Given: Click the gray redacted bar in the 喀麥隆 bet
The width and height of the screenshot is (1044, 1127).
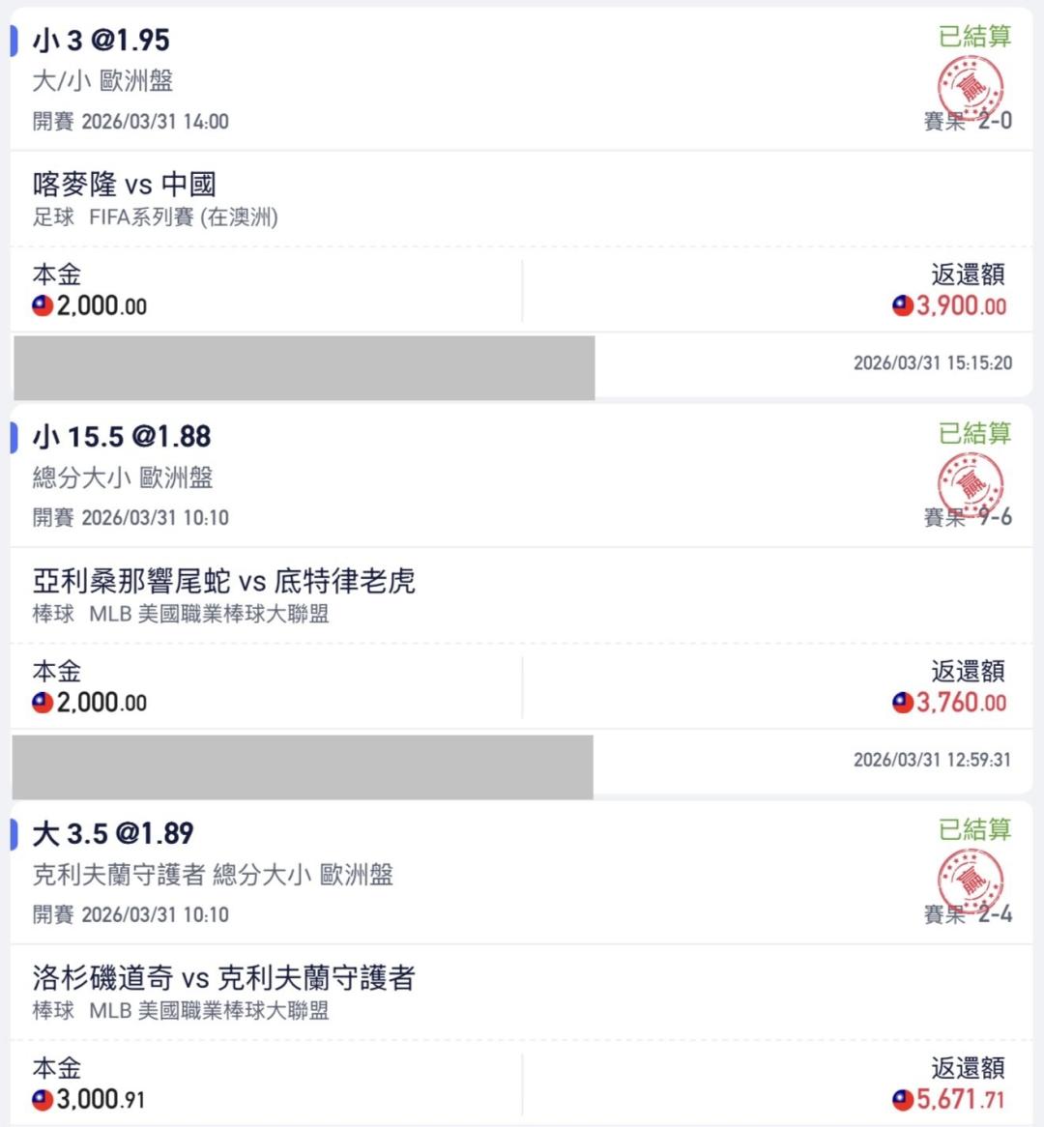Looking at the screenshot, I should click(304, 367).
